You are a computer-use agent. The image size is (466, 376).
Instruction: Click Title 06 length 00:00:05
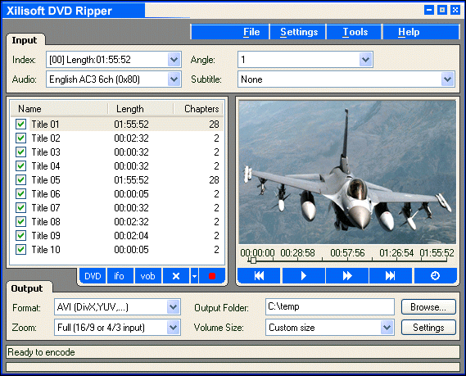click(131, 194)
